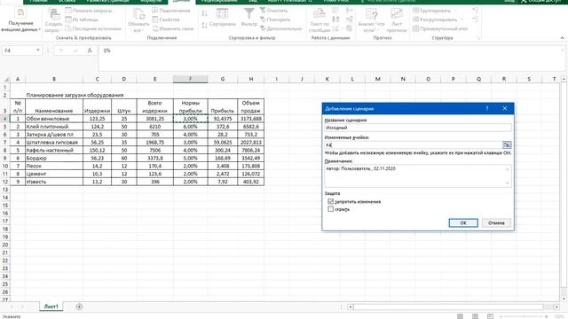Image resolution: width=568 pixels, height=319 pixels.
Task: Click the Flash Fill icon
Action: pyautogui.click(x=335, y=11)
